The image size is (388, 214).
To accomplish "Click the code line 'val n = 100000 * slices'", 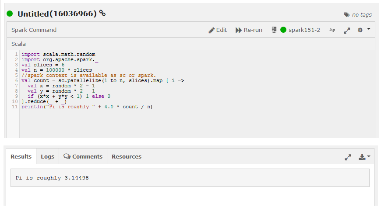I will (56, 70).
